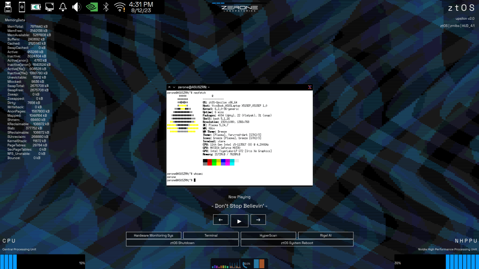Open the terminal title bar chevron menu
The width and height of the screenshot is (479, 269).
pyautogui.click(x=174, y=87)
